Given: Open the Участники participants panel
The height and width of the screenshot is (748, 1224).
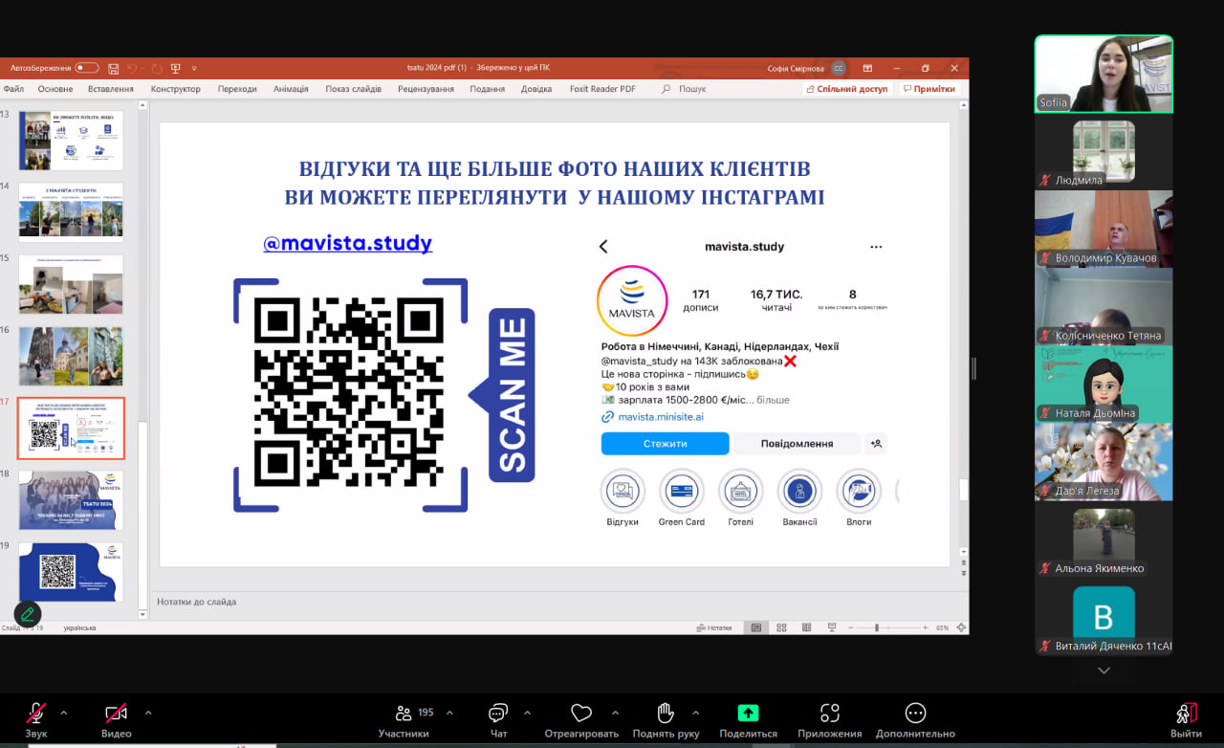Looking at the screenshot, I should pyautogui.click(x=404, y=719).
